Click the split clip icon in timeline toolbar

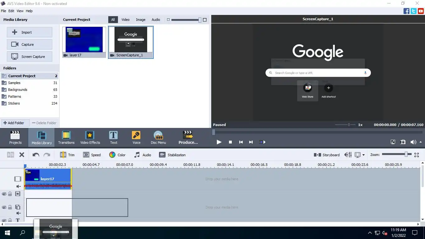point(11,155)
